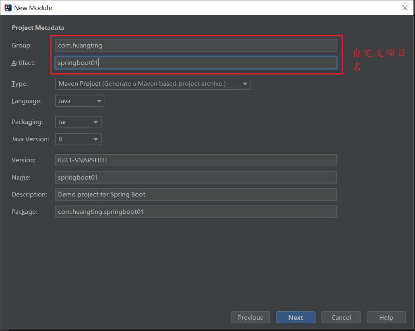
Task: Open Help for this dialog
Action: pos(386,317)
